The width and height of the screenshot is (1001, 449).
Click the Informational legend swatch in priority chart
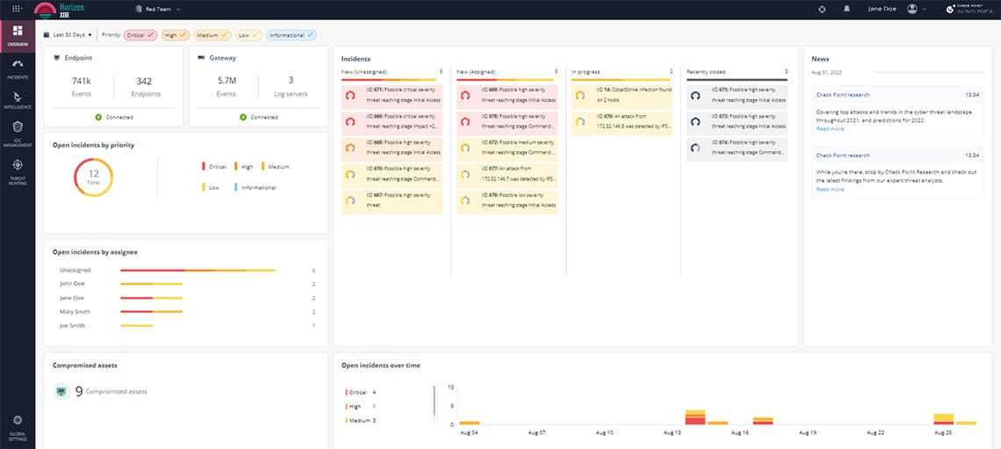coord(235,188)
